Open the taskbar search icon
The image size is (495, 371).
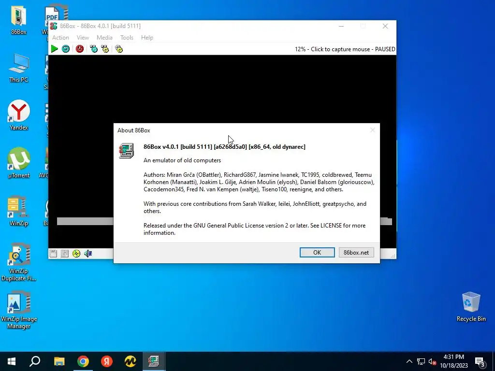(x=35, y=361)
